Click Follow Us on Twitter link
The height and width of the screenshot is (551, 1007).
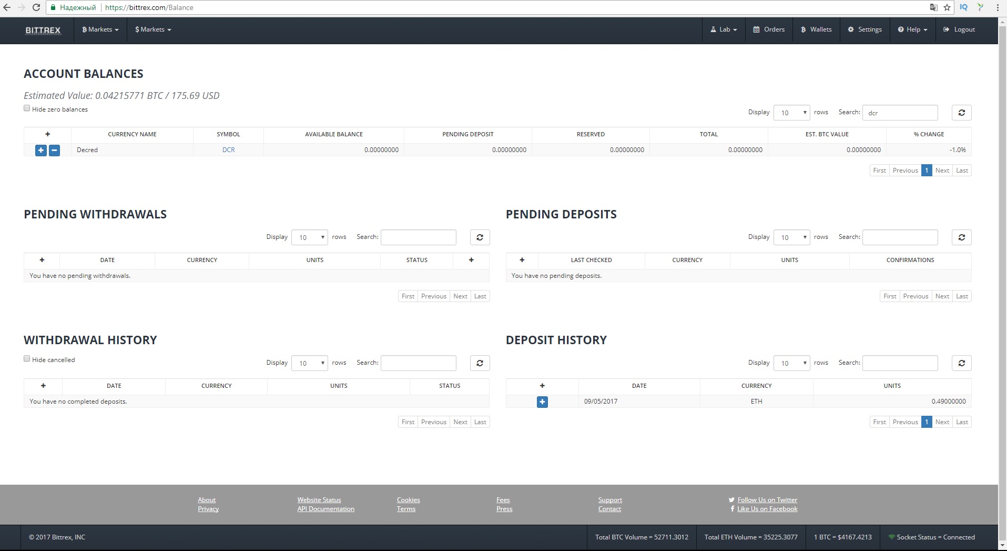point(767,500)
